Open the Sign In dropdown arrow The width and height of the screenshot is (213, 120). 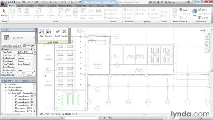(x=183, y=2)
